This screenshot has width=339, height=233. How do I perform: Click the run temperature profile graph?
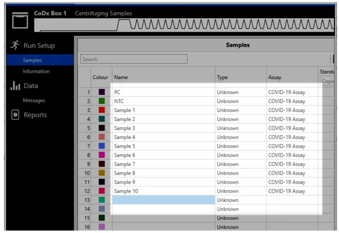pos(184,25)
